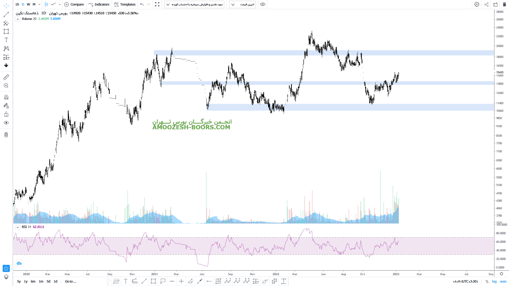This screenshot has width=509, height=286.
Task: Collapse the Volume indicator legend
Action: [17, 19]
